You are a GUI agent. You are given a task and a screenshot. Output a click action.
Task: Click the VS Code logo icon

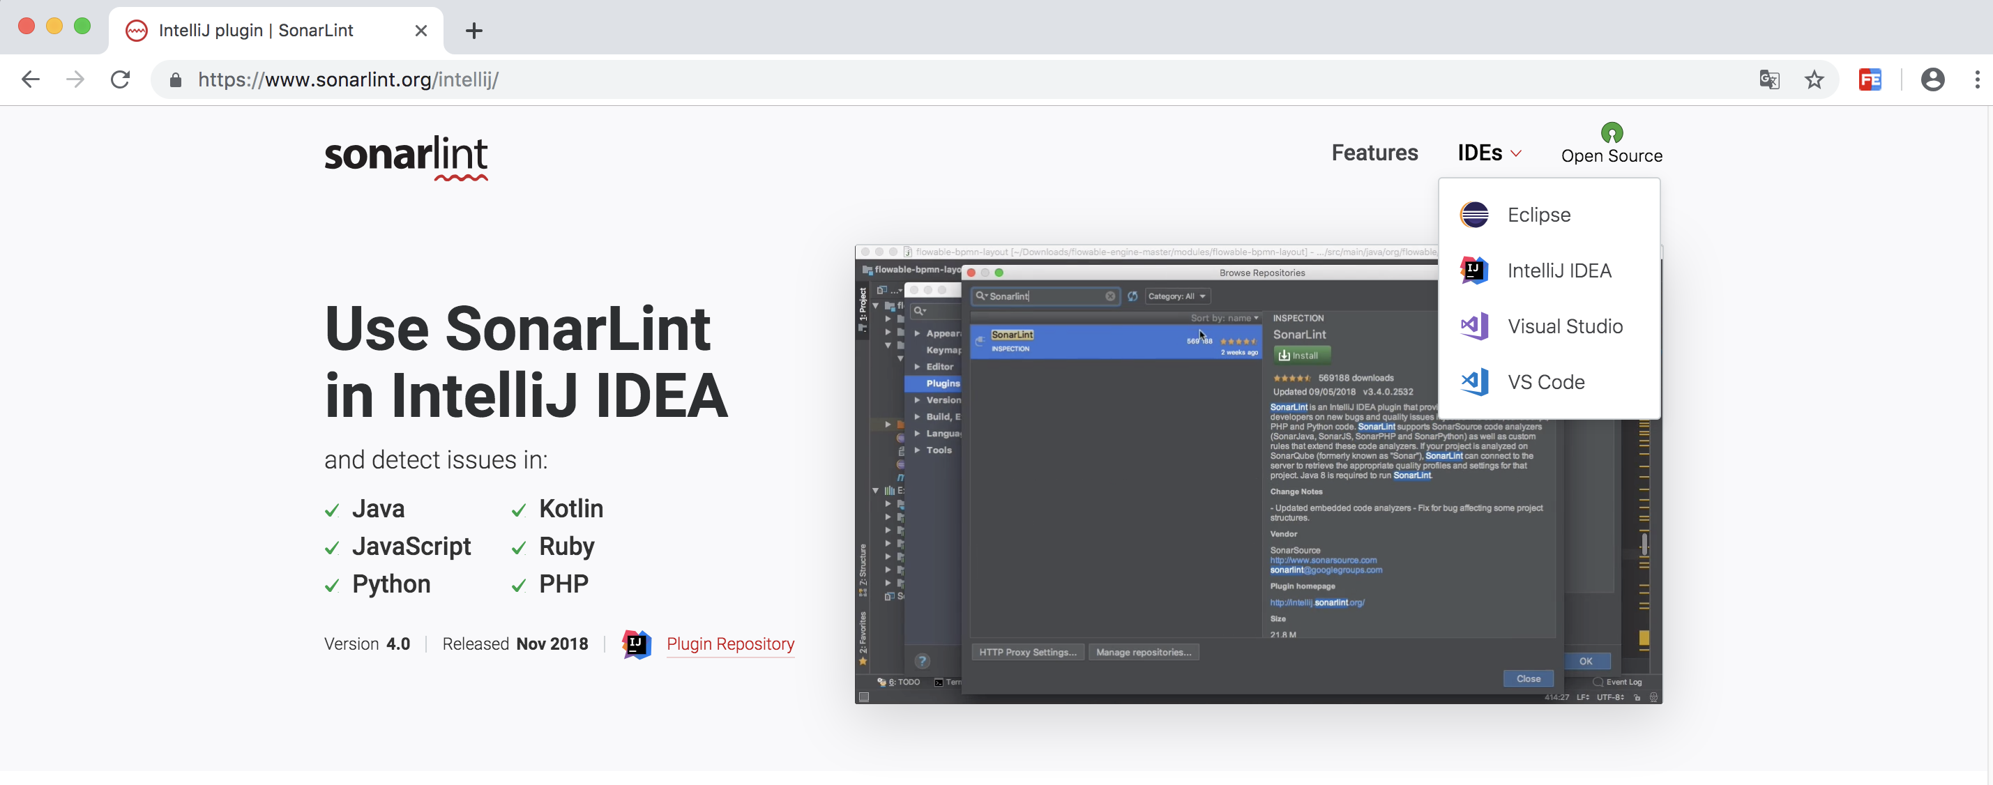pyautogui.click(x=1474, y=382)
